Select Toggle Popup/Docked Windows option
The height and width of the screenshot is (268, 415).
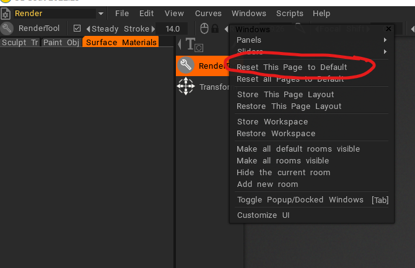300,200
